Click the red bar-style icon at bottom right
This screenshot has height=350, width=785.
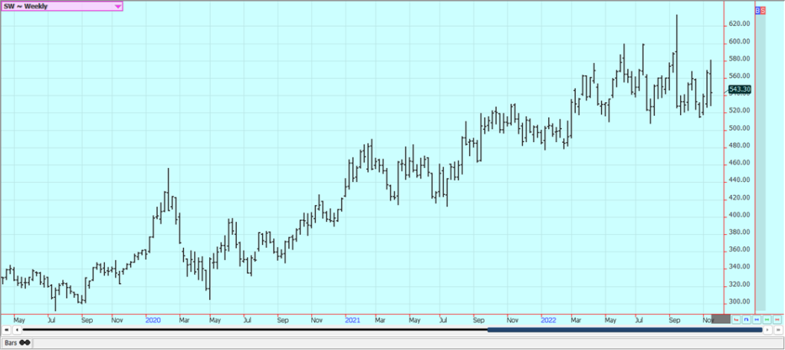click(x=736, y=320)
